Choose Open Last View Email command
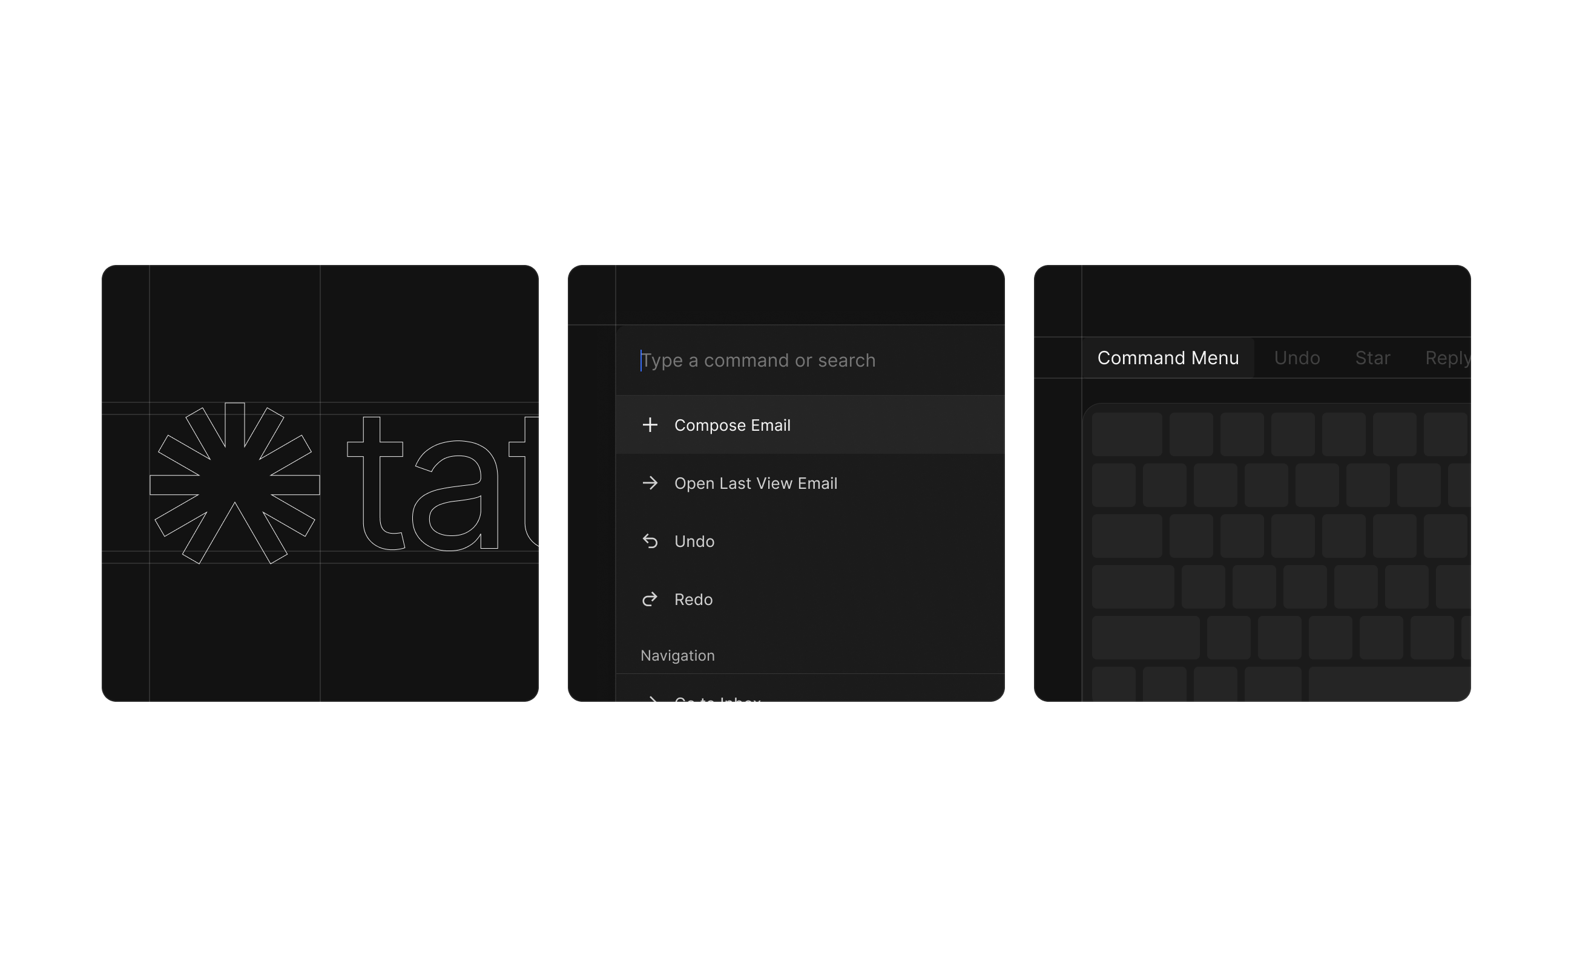The height and width of the screenshot is (968, 1574). click(x=810, y=483)
